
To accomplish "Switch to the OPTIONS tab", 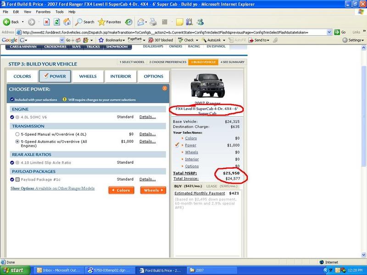I will coord(154,76).
